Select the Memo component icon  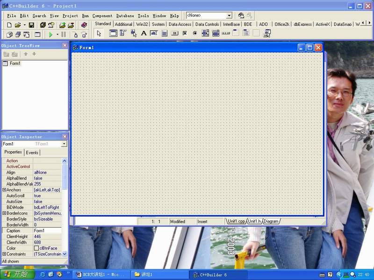pyautogui.click(x=165, y=33)
